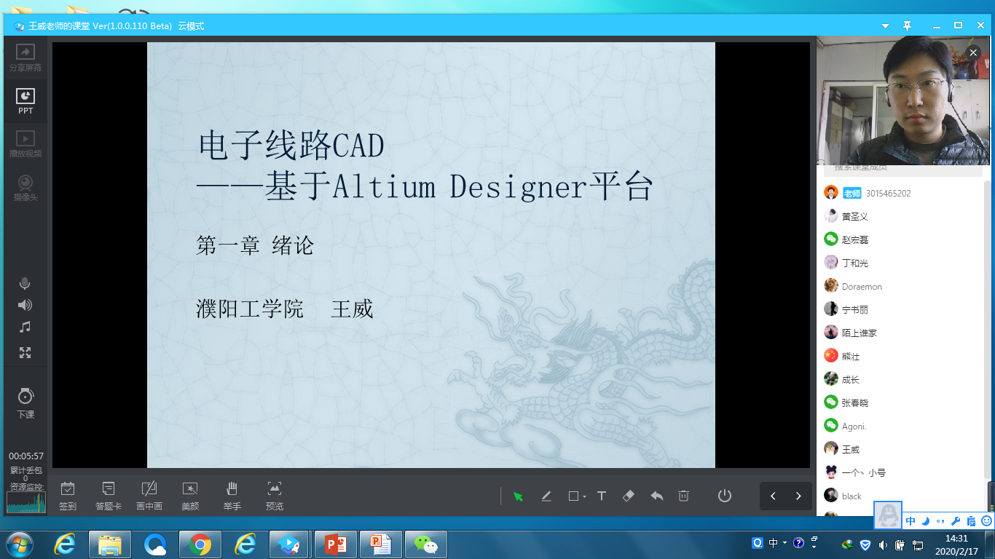Open the red PowerPoint taskbar button
Viewport: 995px width, 559px height.
coord(336,544)
